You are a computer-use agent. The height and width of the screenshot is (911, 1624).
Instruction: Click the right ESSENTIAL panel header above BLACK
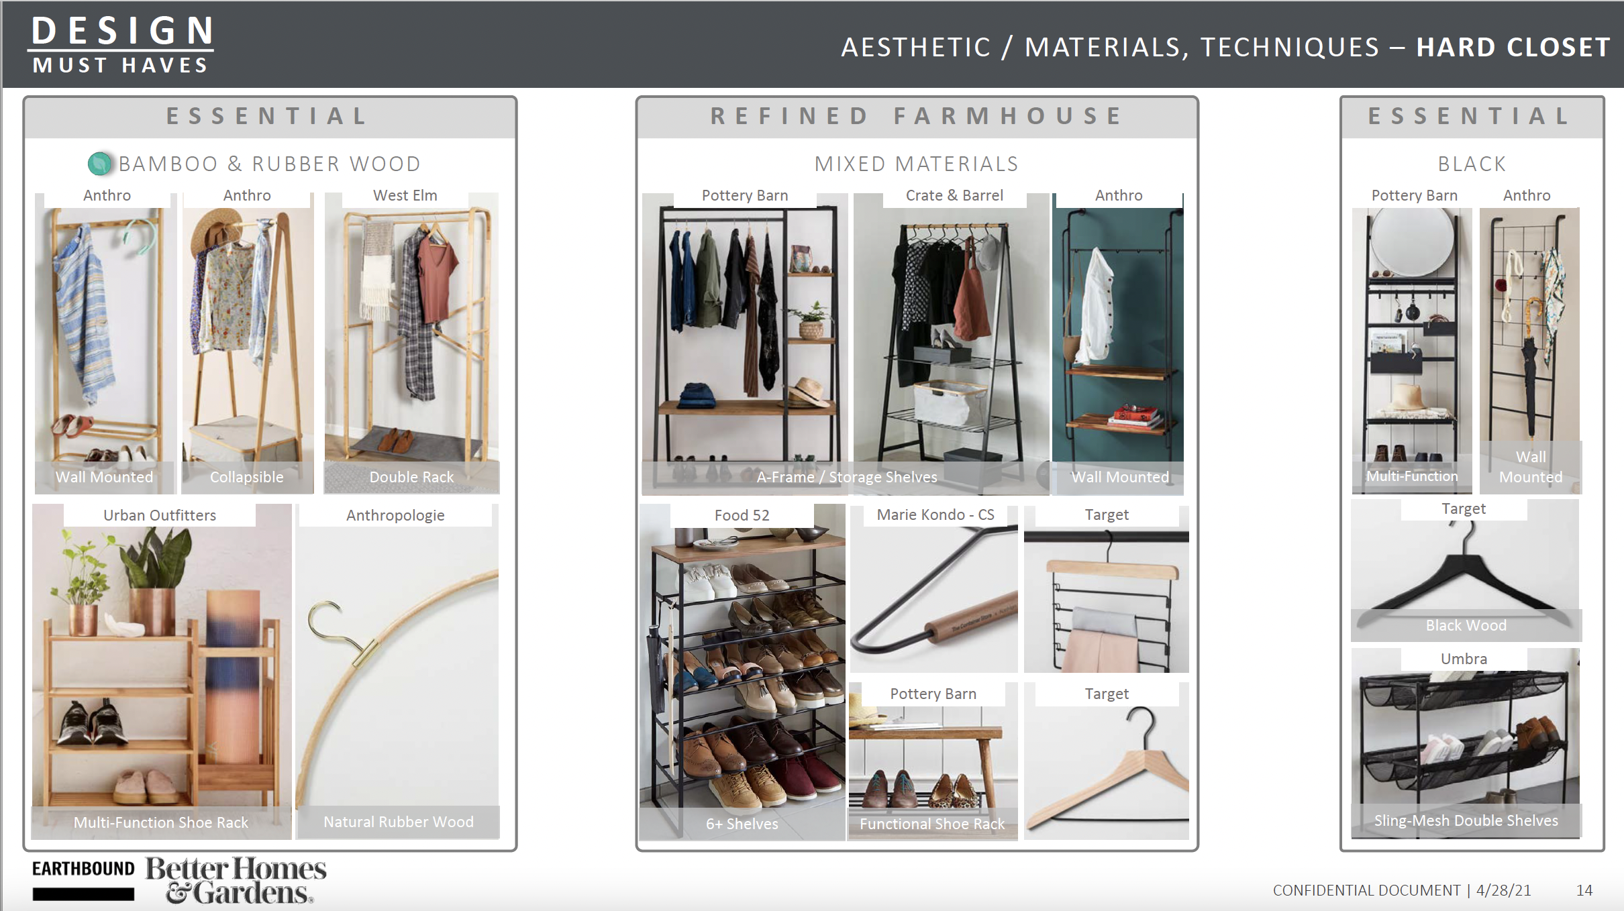pyautogui.click(x=1472, y=117)
